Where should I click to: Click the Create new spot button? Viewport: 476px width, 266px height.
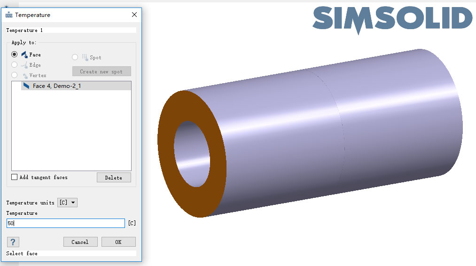point(101,71)
